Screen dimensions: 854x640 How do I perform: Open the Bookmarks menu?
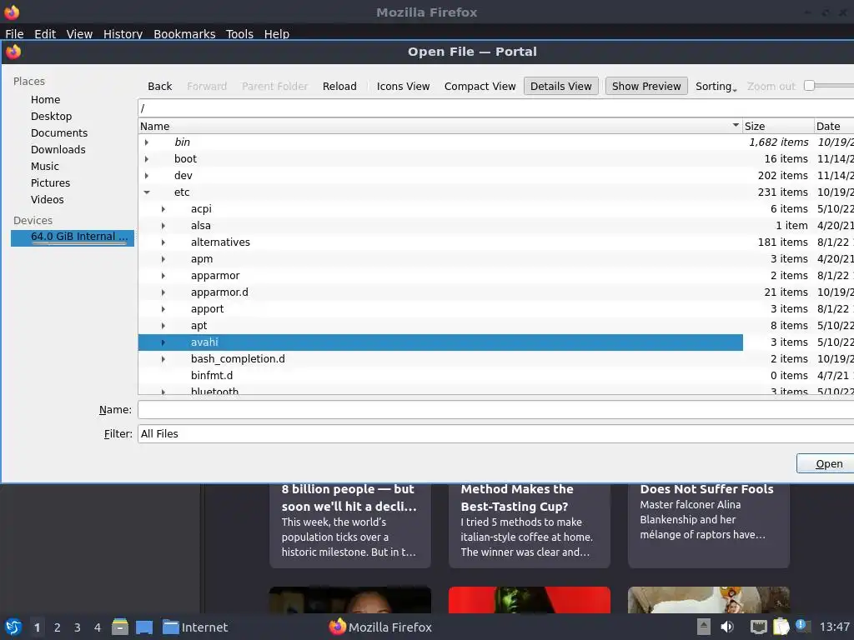point(184,33)
